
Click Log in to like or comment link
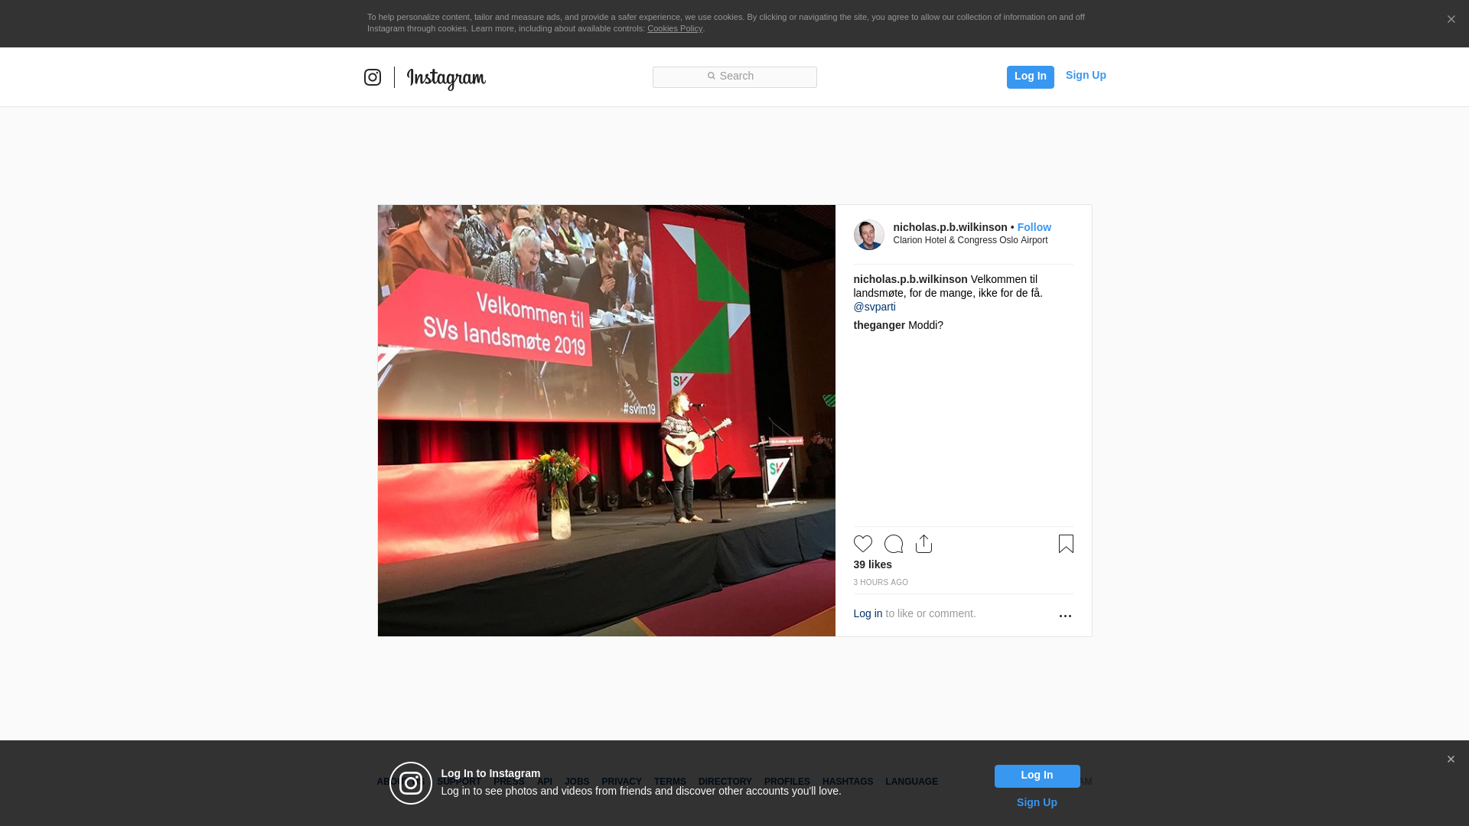click(868, 613)
